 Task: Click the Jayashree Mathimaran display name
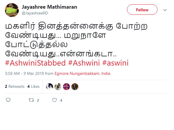(49, 7)
